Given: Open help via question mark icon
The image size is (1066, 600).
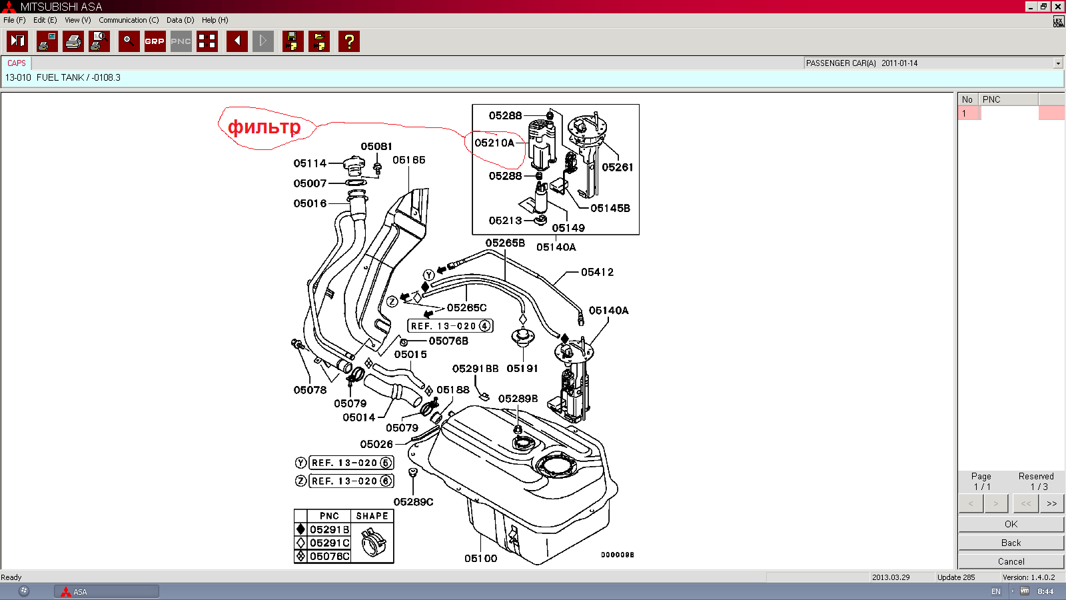Looking at the screenshot, I should pyautogui.click(x=348, y=41).
